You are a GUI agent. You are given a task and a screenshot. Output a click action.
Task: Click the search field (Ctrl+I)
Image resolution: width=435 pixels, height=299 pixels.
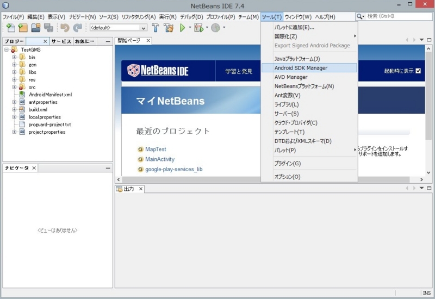pos(399,16)
